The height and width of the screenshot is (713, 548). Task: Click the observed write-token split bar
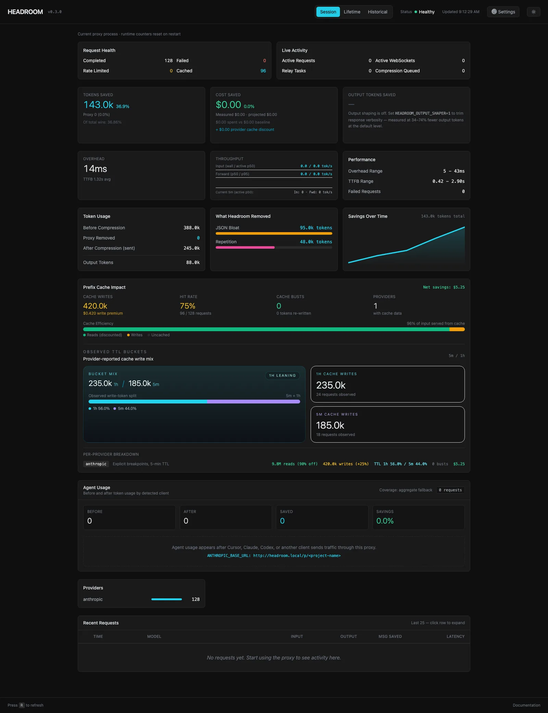click(194, 402)
